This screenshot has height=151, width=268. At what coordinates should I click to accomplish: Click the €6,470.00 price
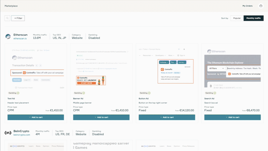[x=253, y=110]
